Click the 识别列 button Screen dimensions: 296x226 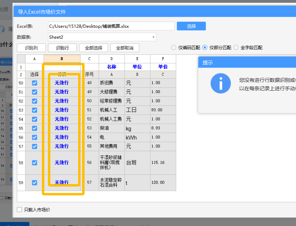point(31,48)
